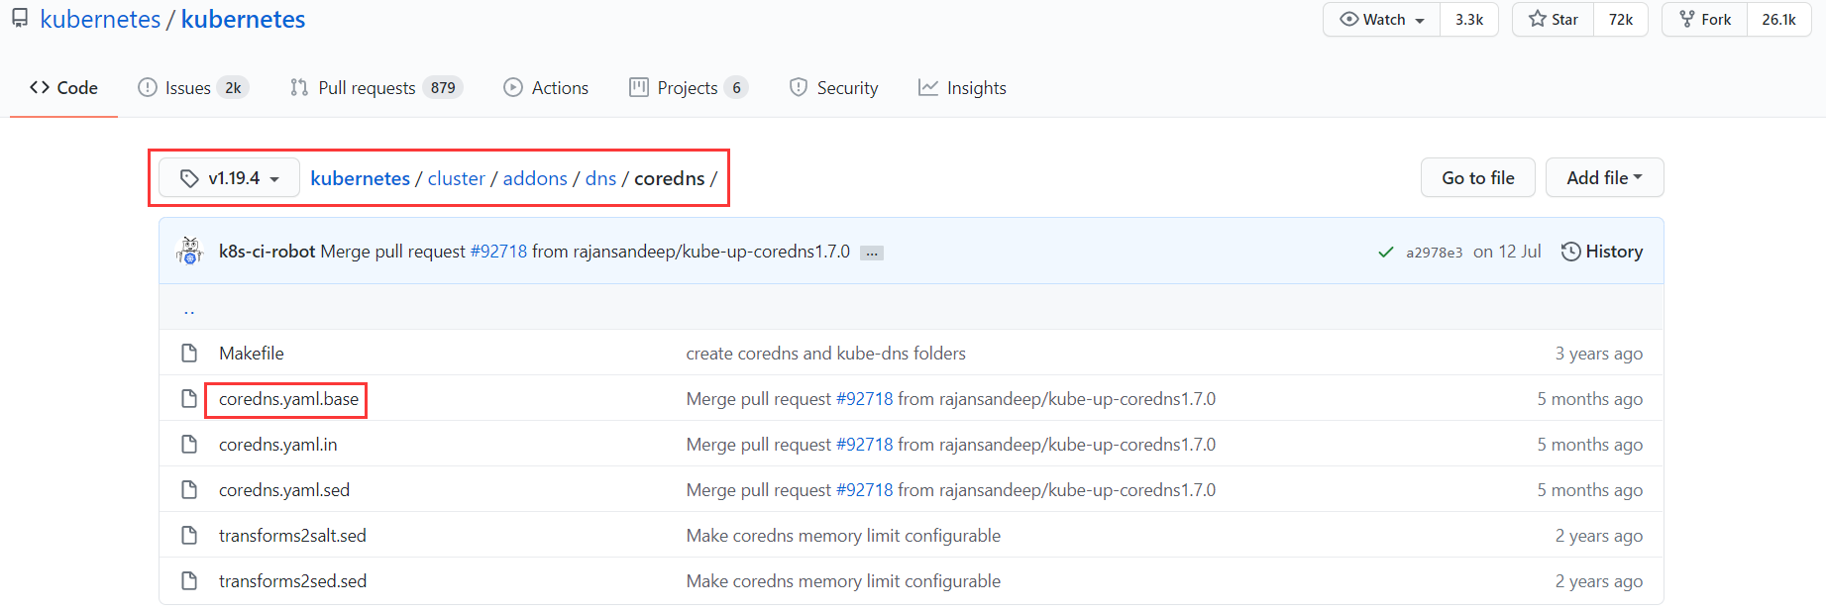Open the Add file dropdown
1826x613 pixels.
coord(1605,177)
